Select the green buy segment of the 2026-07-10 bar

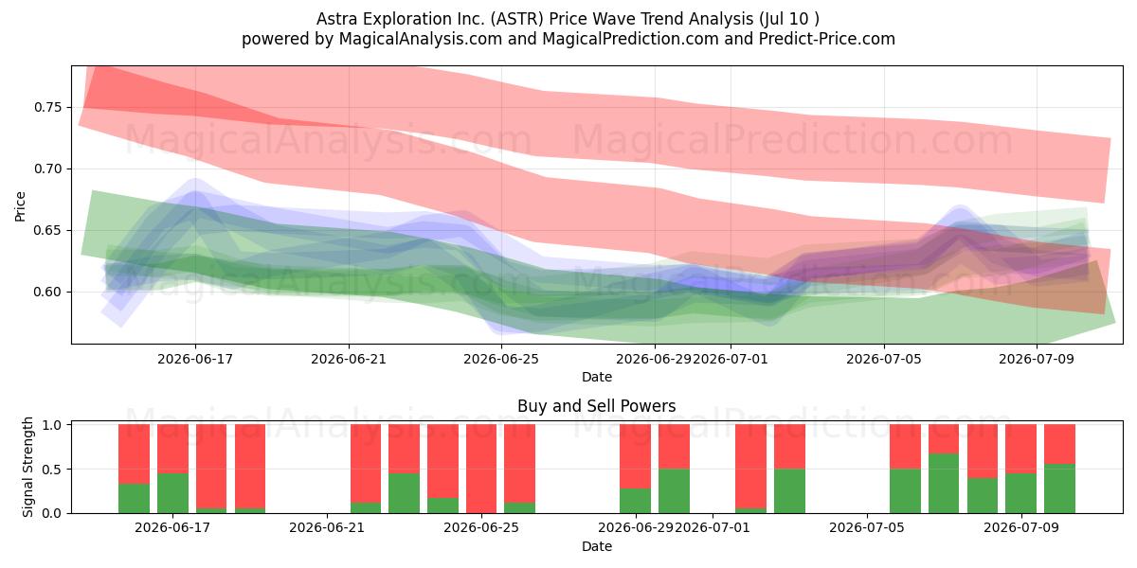1059,488
